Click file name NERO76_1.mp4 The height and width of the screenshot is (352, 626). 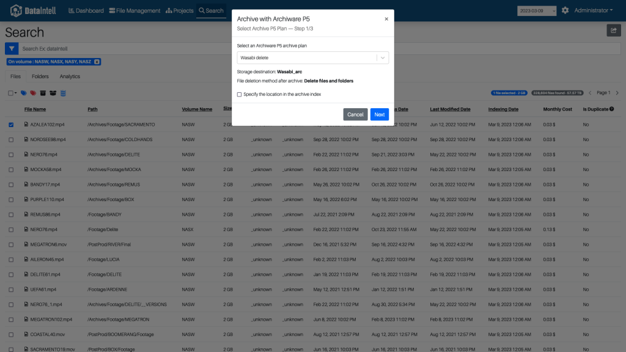(x=46, y=304)
